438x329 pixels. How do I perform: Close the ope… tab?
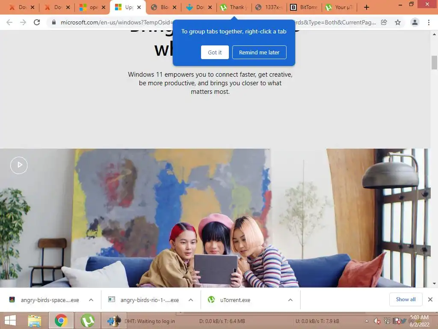click(104, 7)
